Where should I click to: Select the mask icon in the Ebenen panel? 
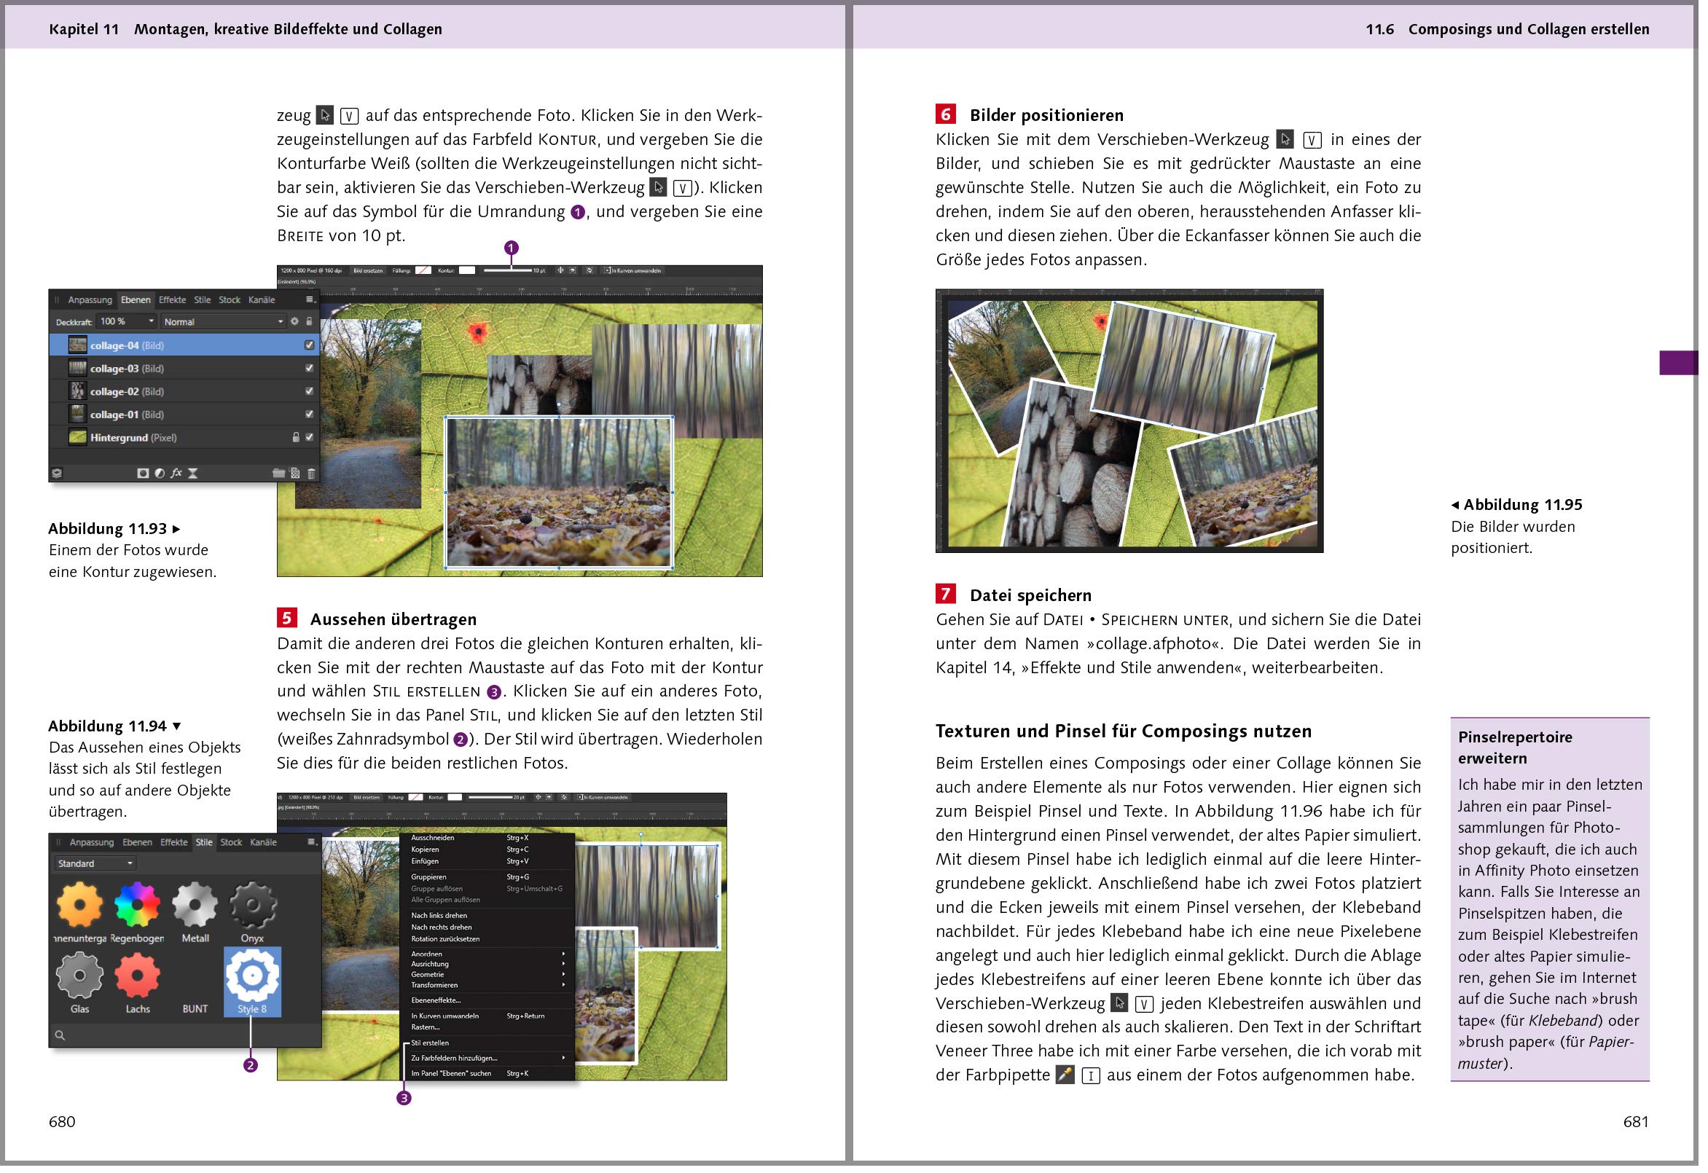tap(144, 473)
